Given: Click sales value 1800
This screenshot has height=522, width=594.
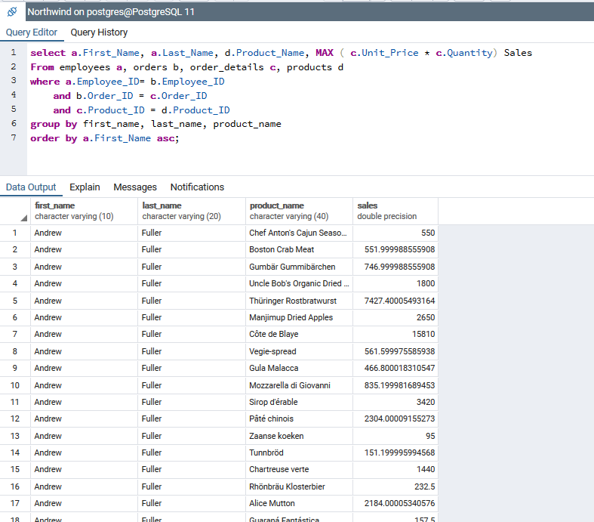Looking at the screenshot, I should pos(395,283).
